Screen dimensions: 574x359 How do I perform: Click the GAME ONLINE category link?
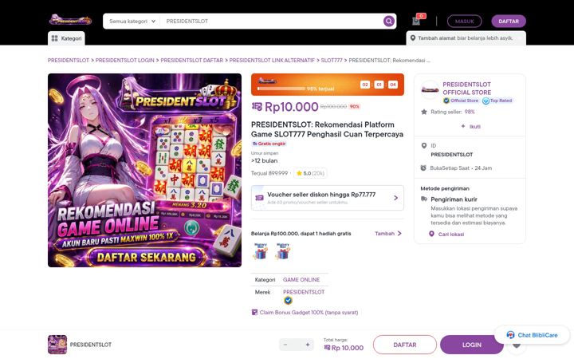[301, 279]
